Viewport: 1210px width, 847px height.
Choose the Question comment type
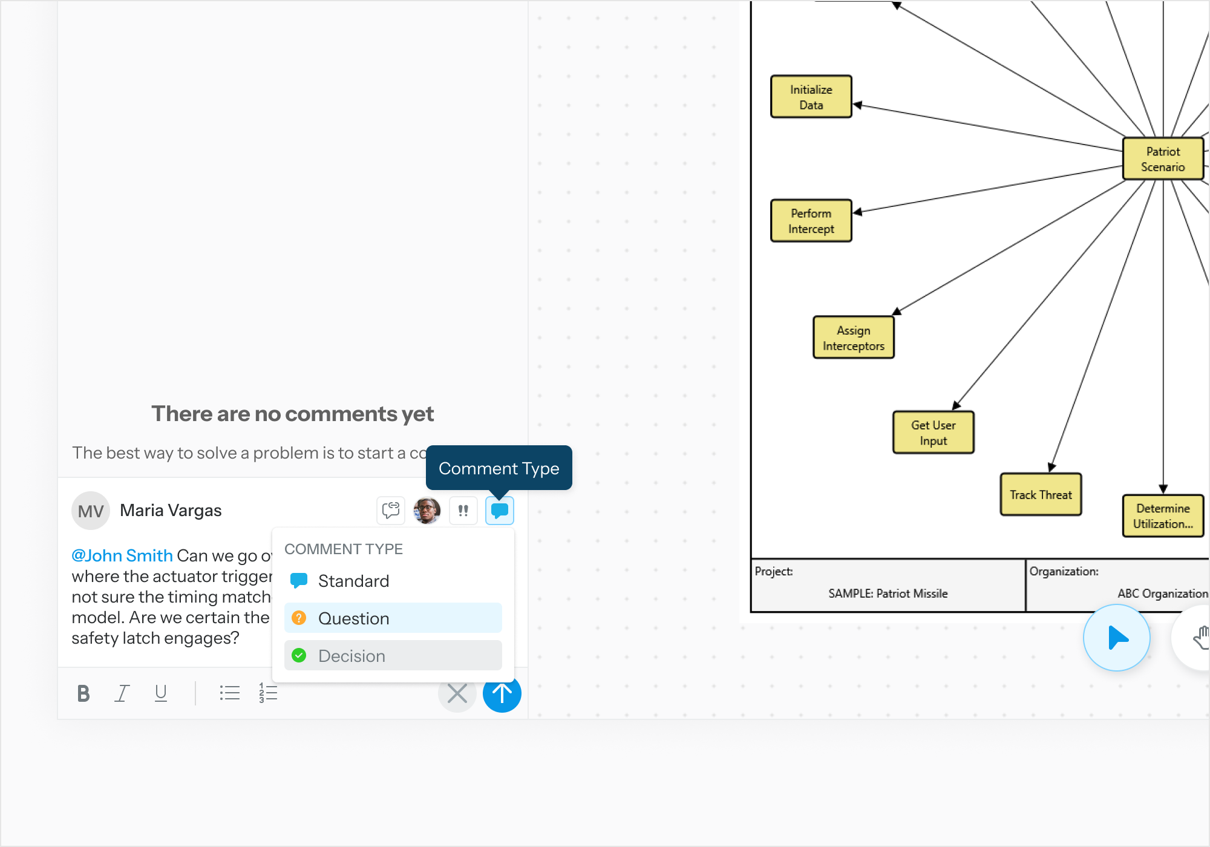pyautogui.click(x=354, y=618)
